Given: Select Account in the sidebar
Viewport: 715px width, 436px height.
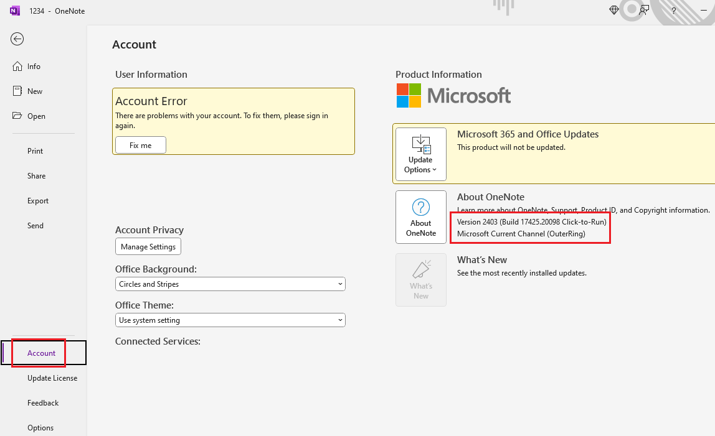Looking at the screenshot, I should click(44, 353).
